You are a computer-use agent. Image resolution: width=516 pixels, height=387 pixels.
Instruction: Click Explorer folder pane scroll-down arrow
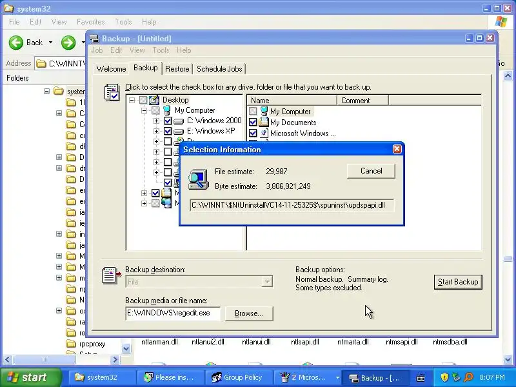[126, 348]
